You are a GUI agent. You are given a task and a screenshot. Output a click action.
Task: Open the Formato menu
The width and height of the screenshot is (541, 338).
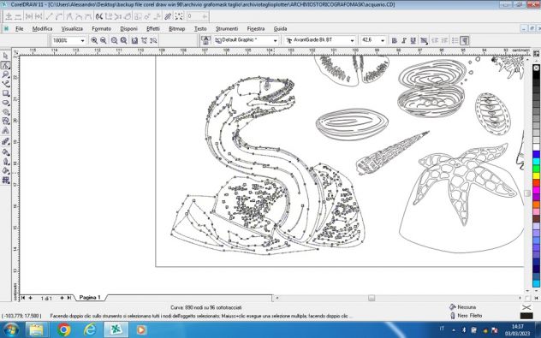coord(101,28)
